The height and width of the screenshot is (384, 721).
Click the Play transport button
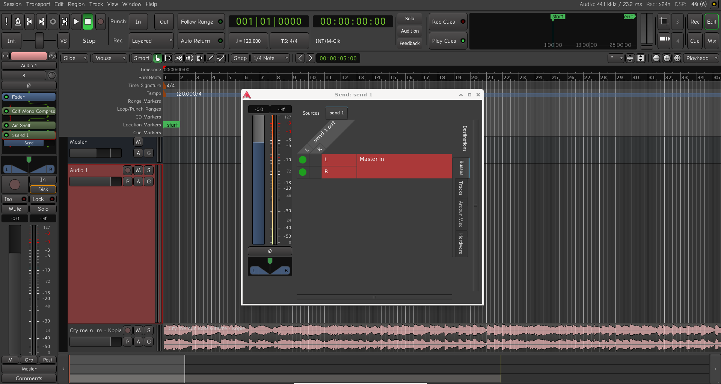point(76,22)
